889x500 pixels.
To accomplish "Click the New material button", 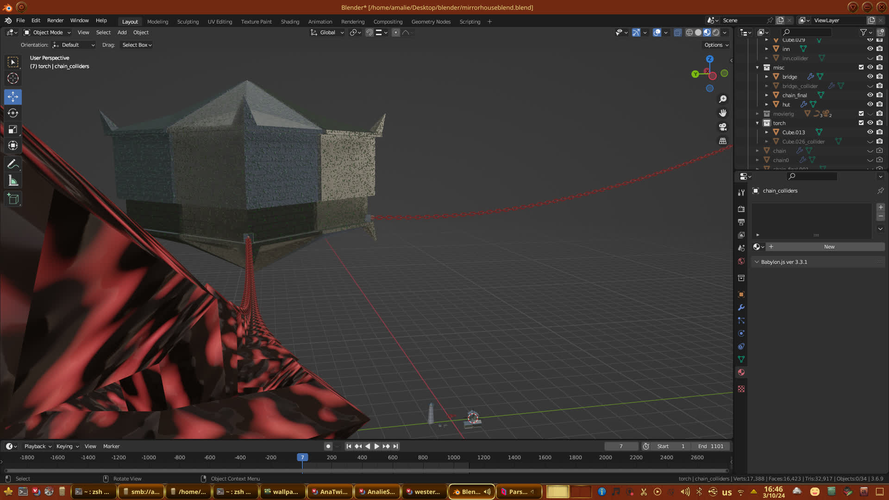I will pyautogui.click(x=829, y=247).
